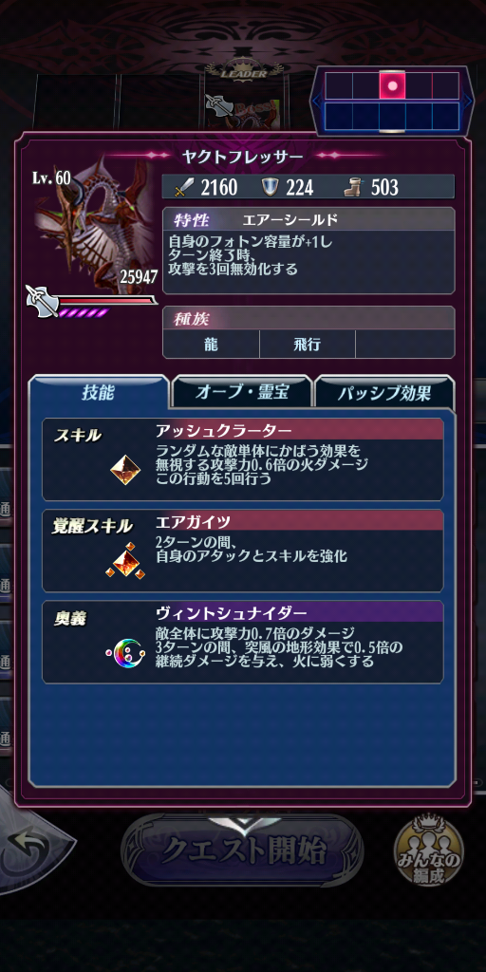
Task: Tap the 飛行 race tag
Action: (308, 344)
